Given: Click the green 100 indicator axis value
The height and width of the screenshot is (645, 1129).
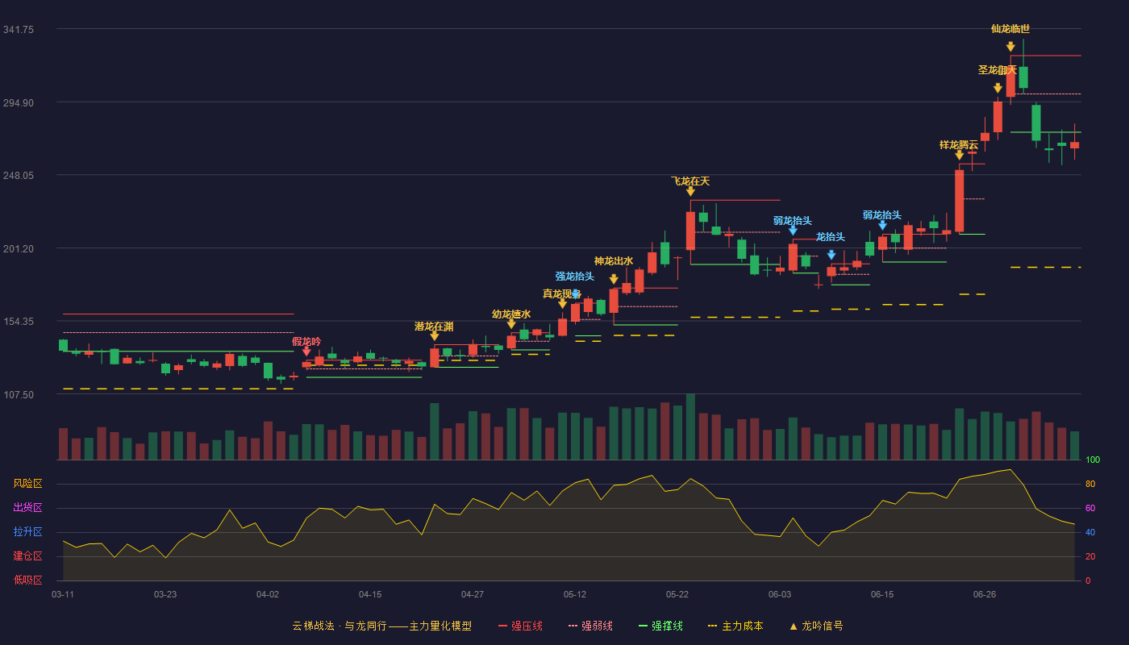Looking at the screenshot, I should [1093, 460].
